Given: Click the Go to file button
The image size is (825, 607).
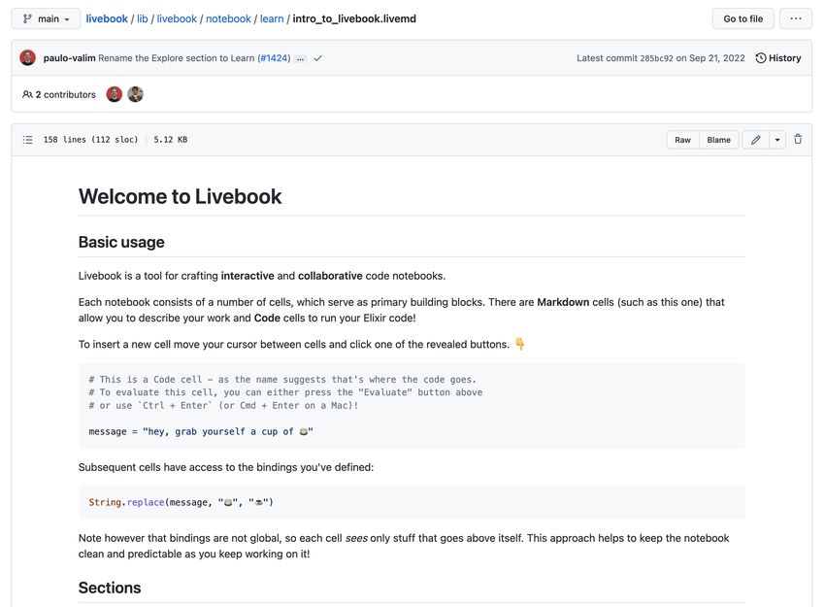Looking at the screenshot, I should pyautogui.click(x=742, y=19).
